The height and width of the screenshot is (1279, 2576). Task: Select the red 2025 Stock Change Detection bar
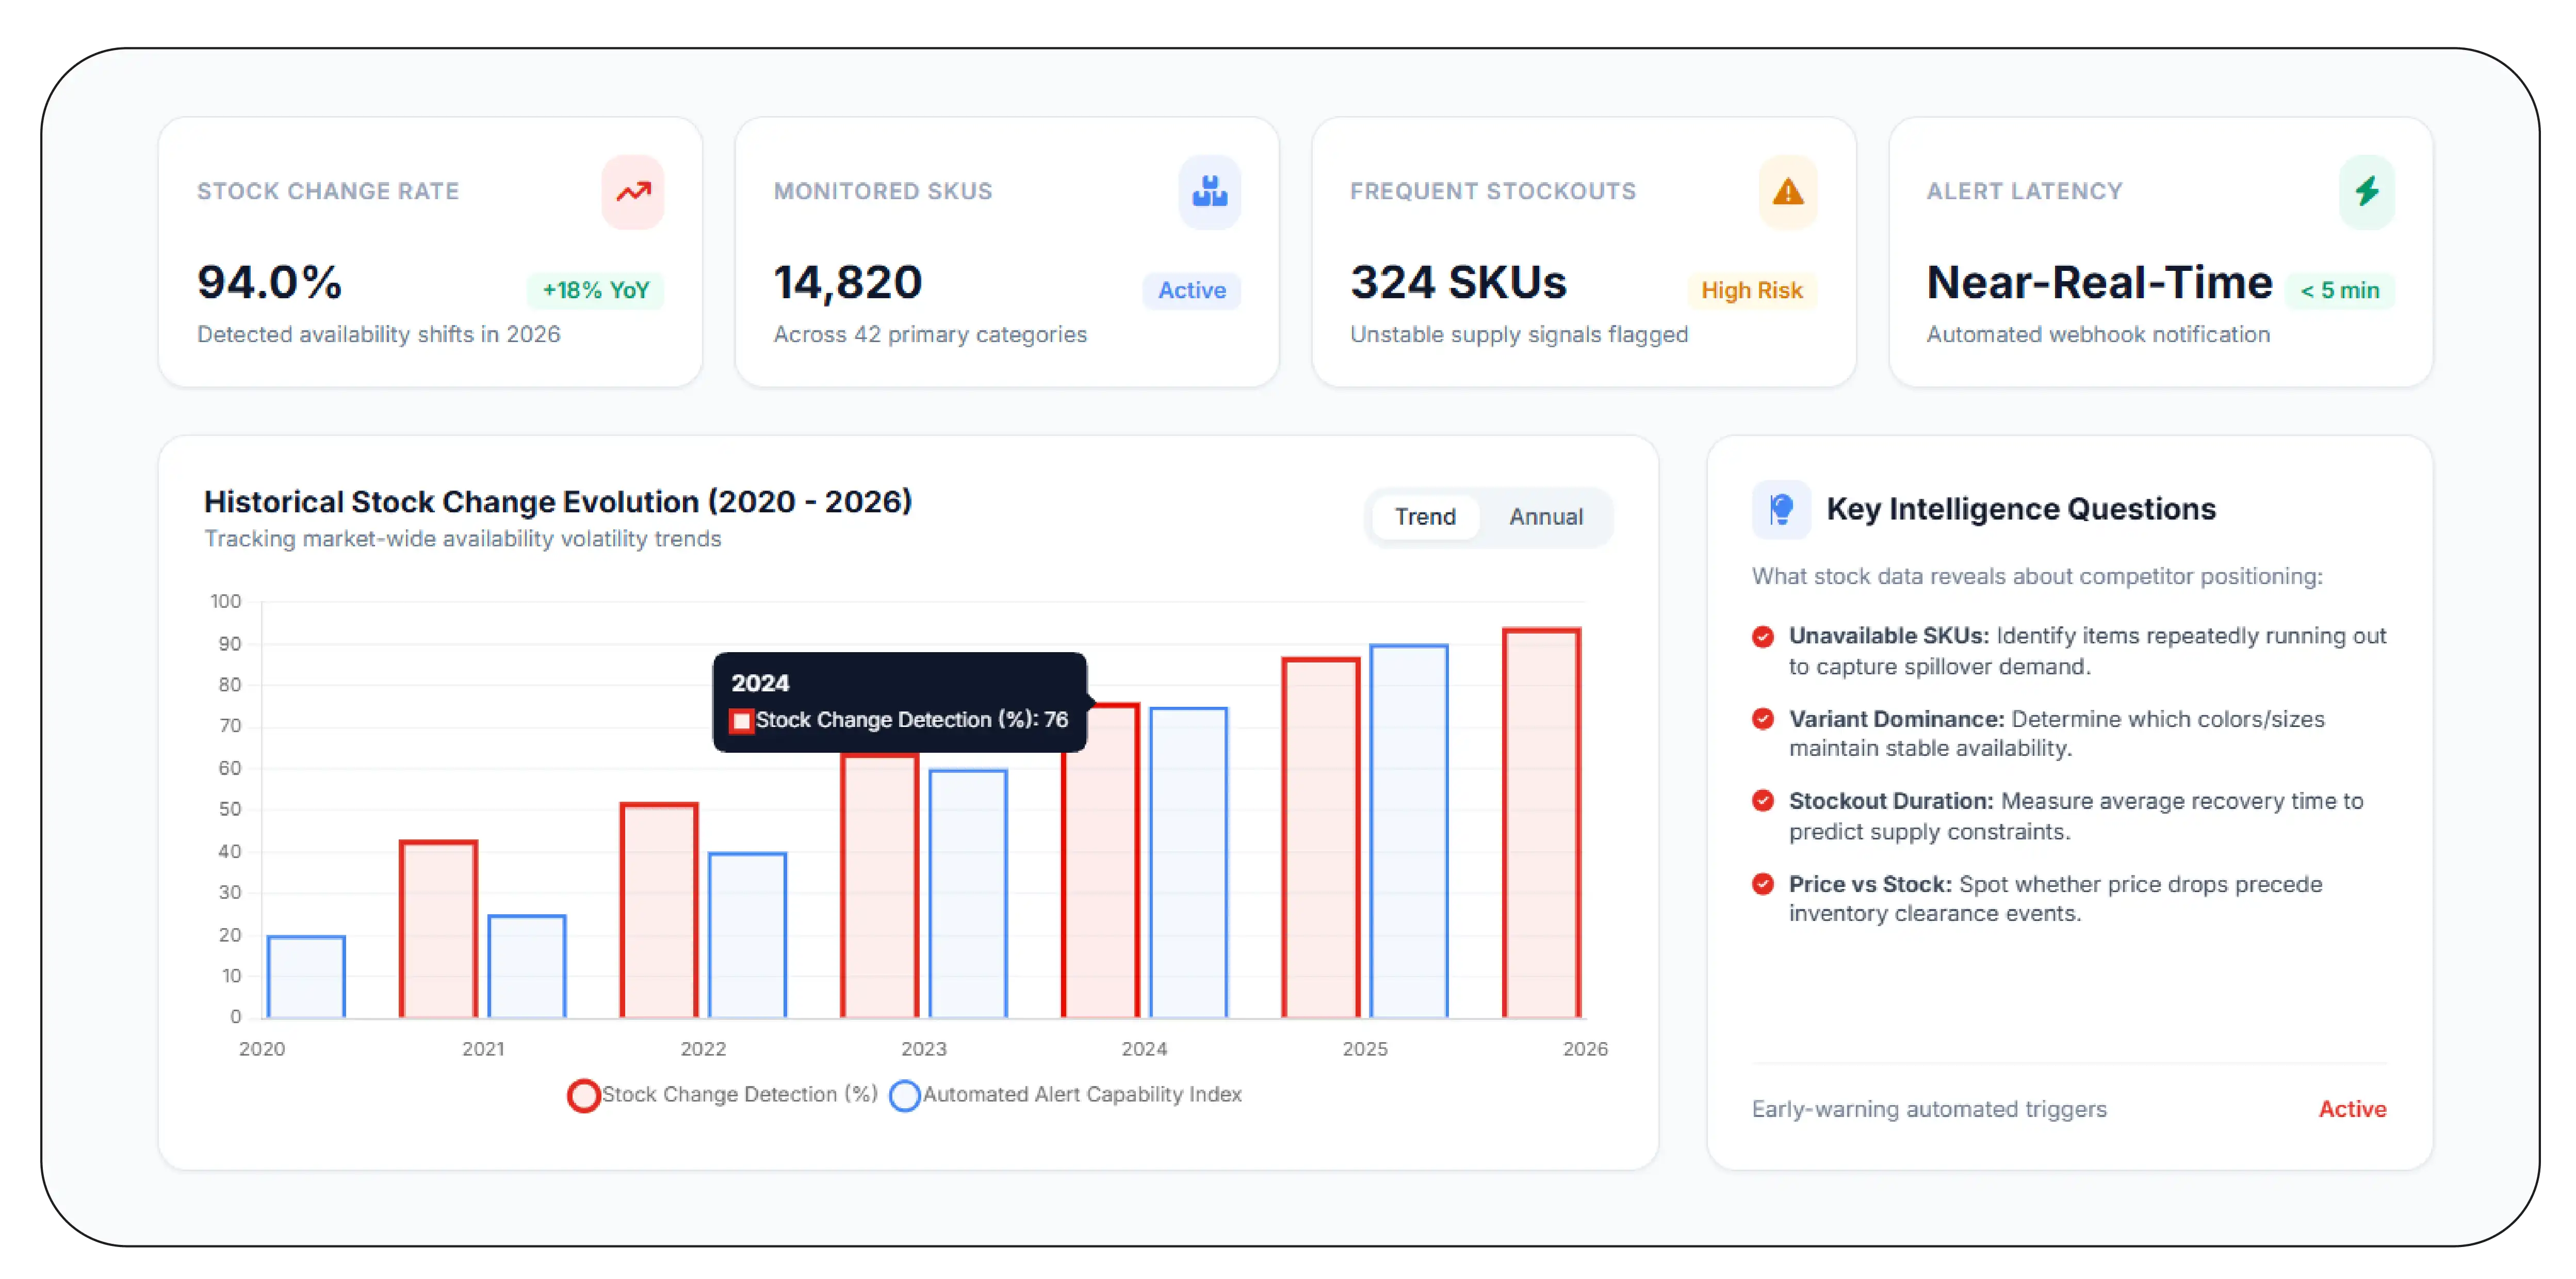tap(1321, 838)
